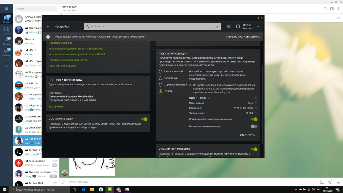343x193 pixels.
Task: Open the Макс. битрейт dropdown
Action: pyautogui.click(x=252, y=103)
